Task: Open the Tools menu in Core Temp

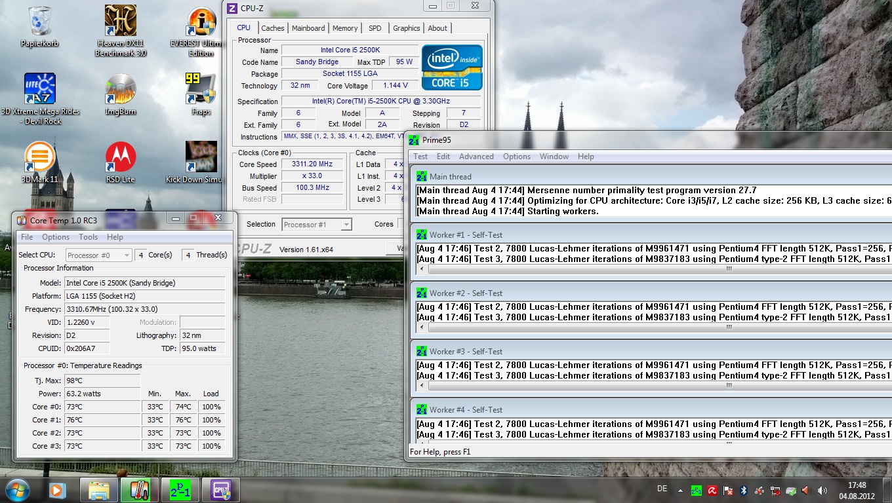Action: click(88, 237)
